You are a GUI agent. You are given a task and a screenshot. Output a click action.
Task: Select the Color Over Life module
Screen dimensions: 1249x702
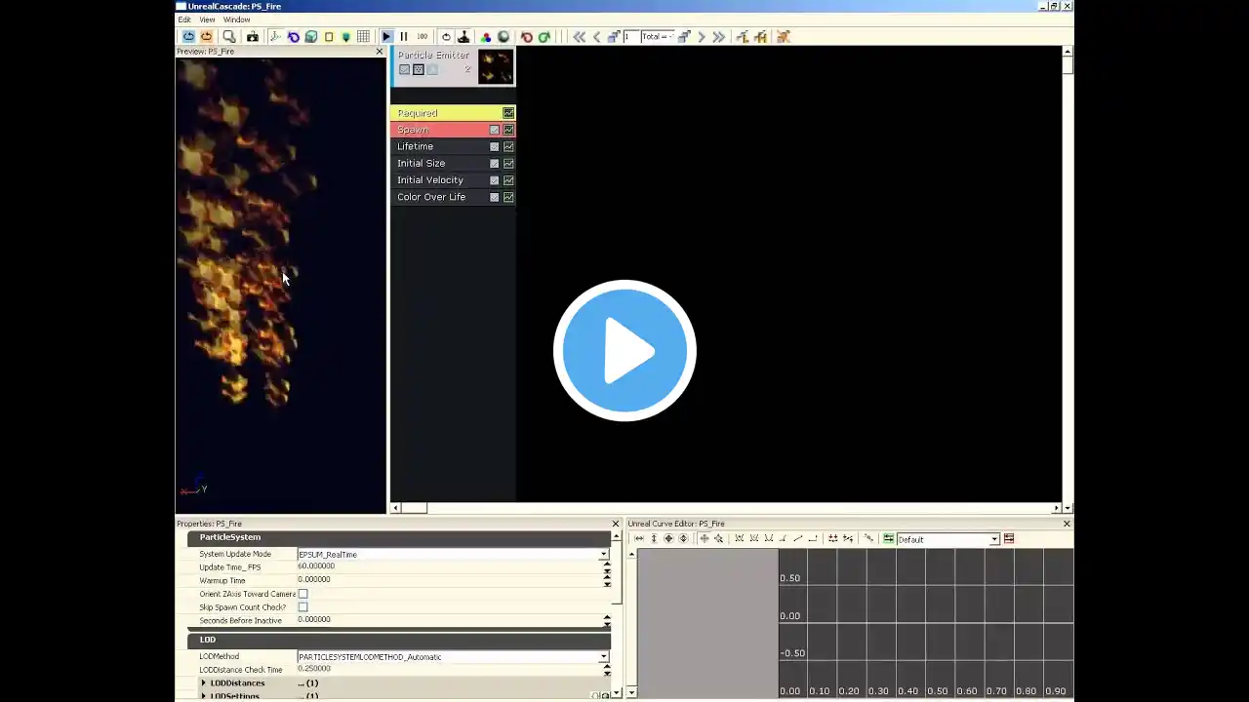pyautogui.click(x=453, y=197)
